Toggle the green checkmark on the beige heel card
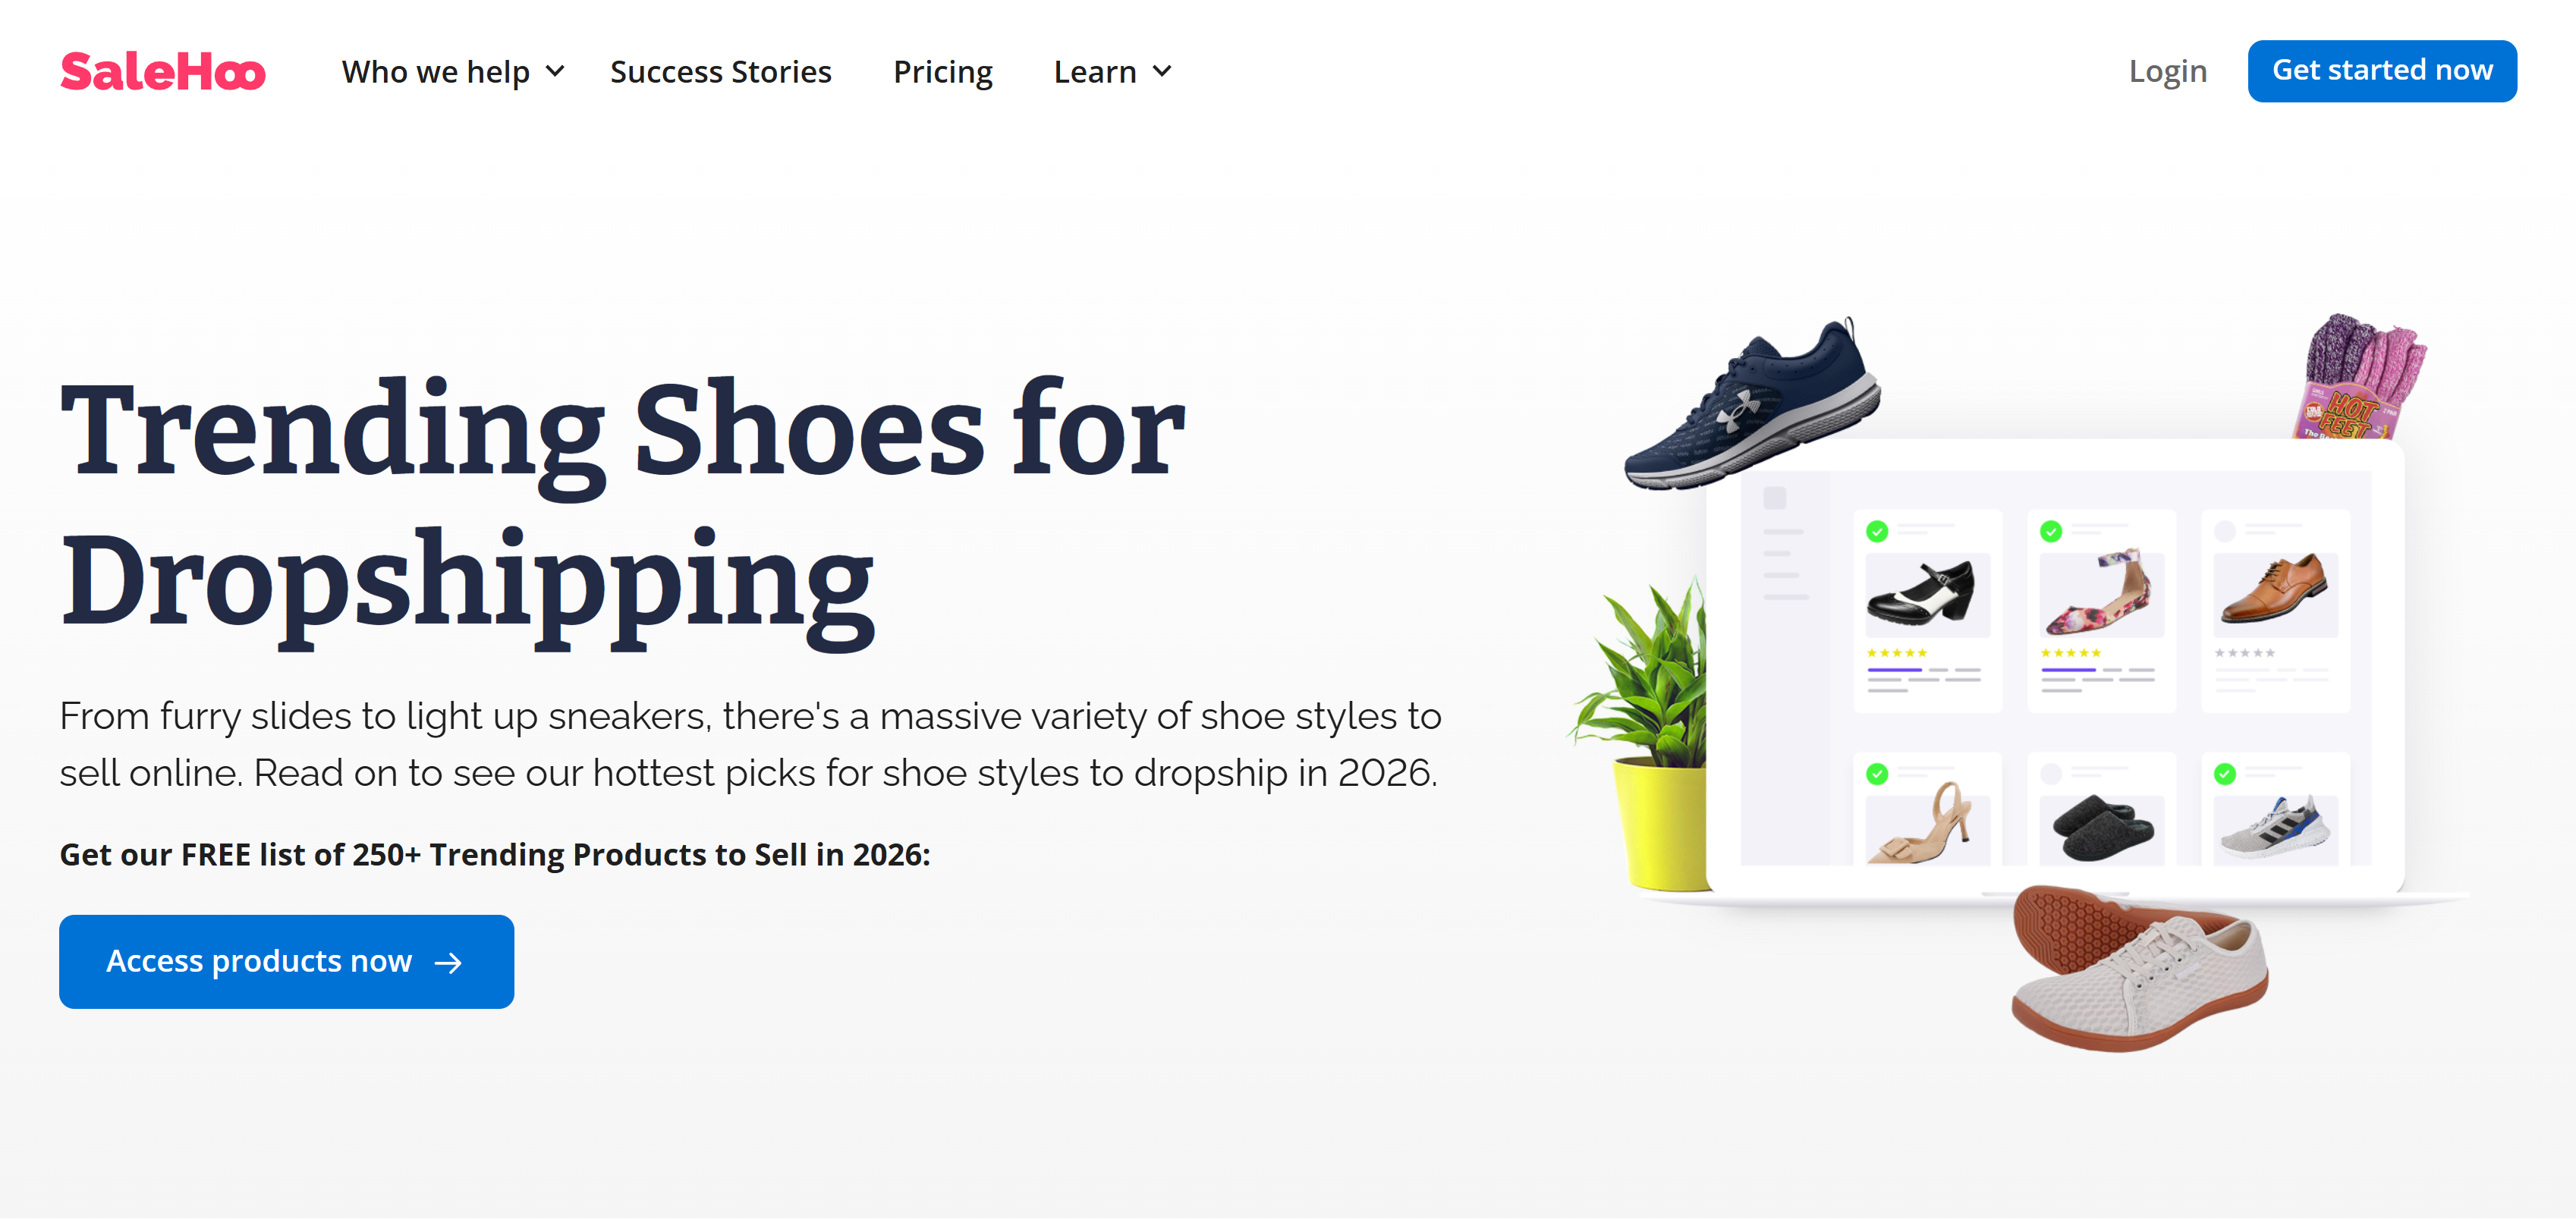The image size is (2576, 1219). coord(1877,774)
